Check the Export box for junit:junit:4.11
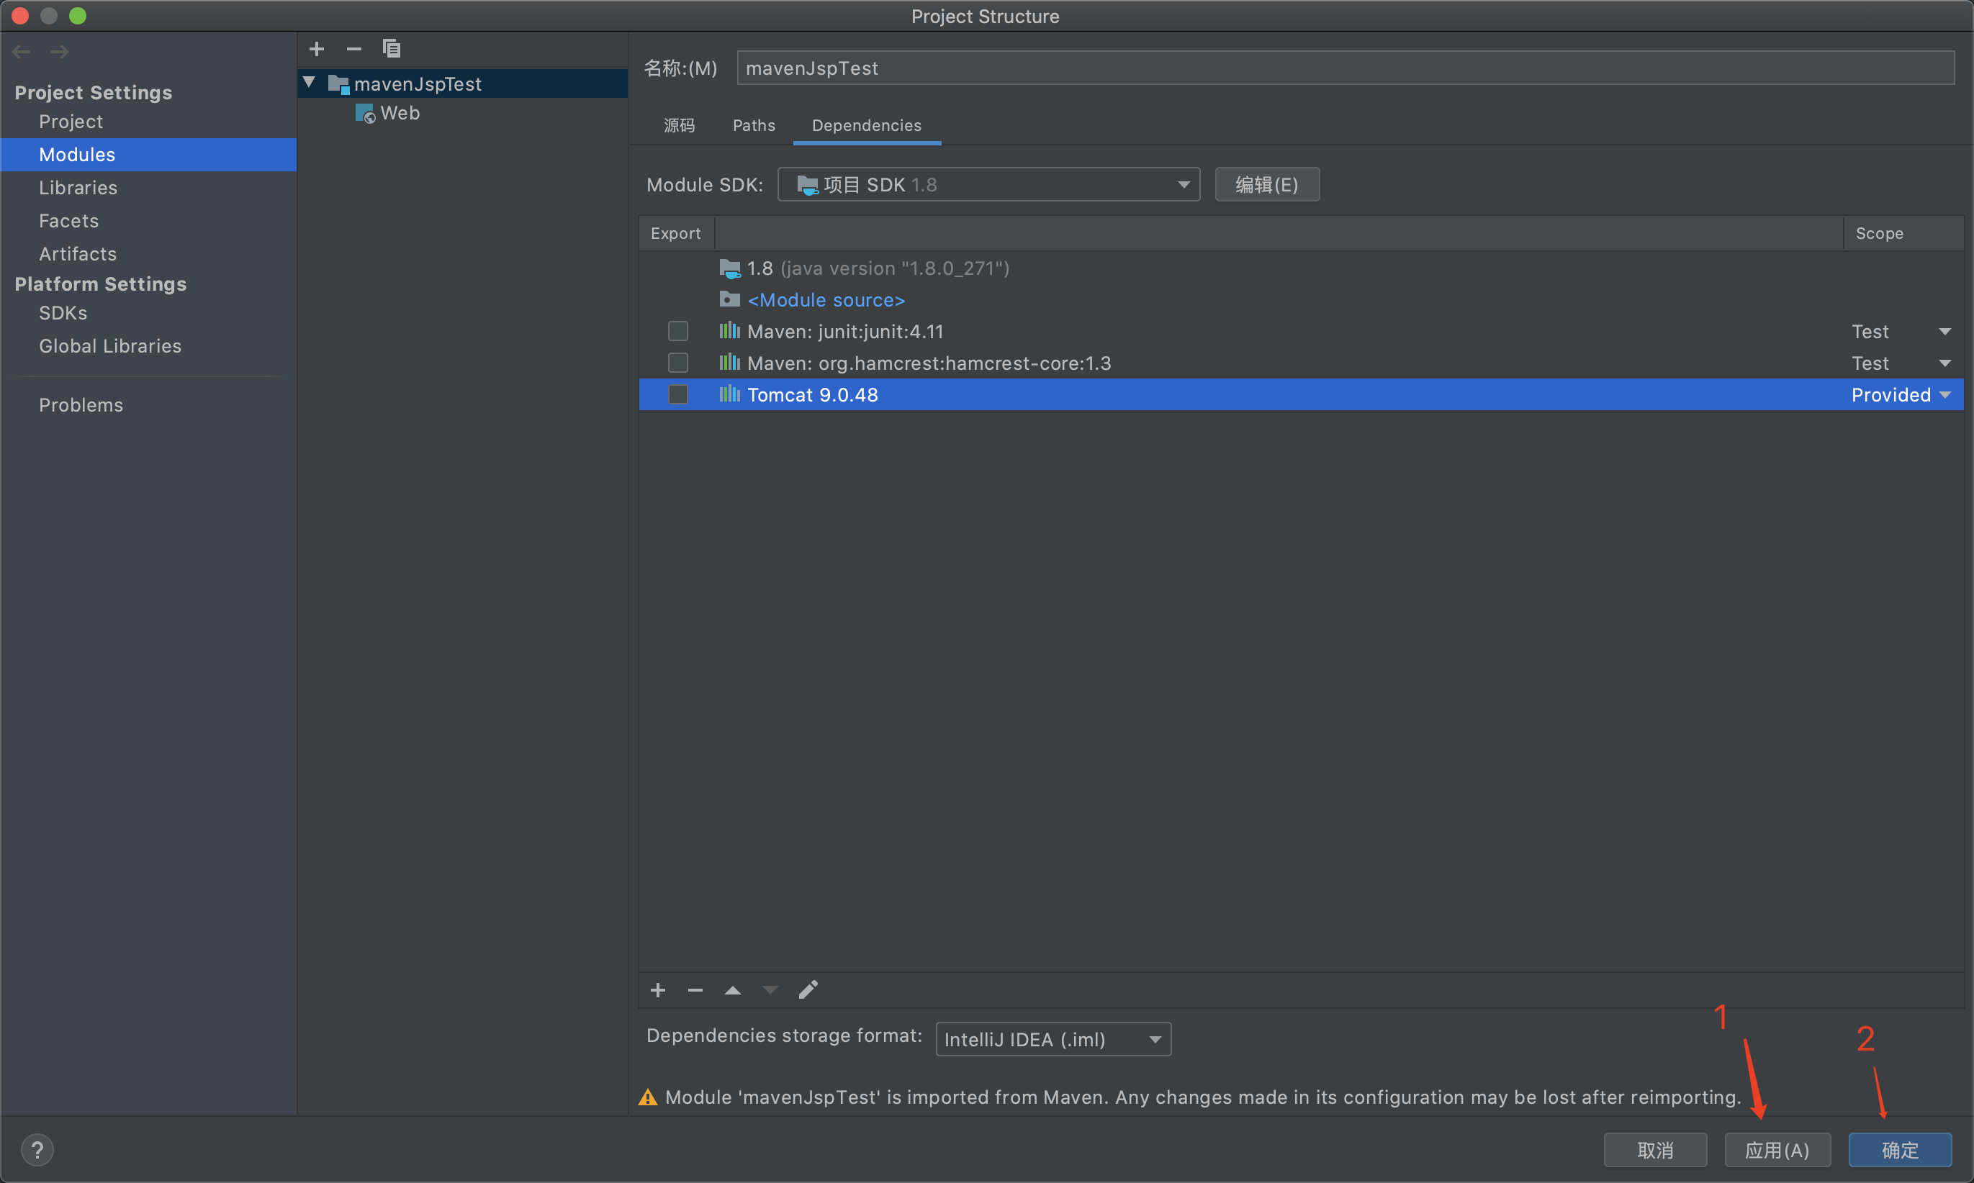 click(678, 331)
